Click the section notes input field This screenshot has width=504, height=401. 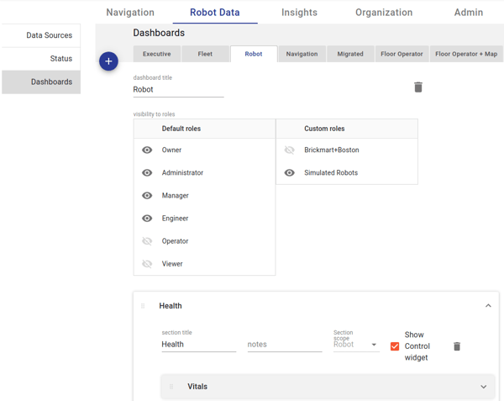tap(285, 345)
